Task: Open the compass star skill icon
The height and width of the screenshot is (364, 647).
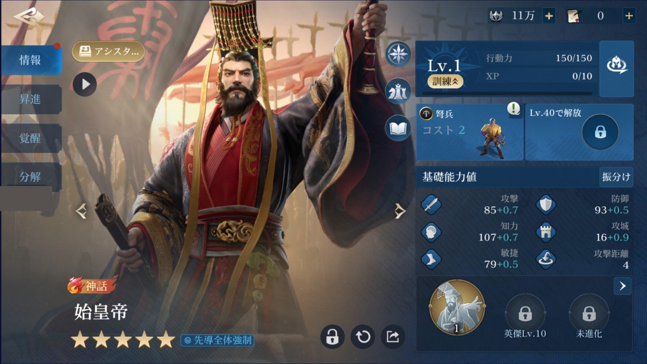Action: (398, 54)
